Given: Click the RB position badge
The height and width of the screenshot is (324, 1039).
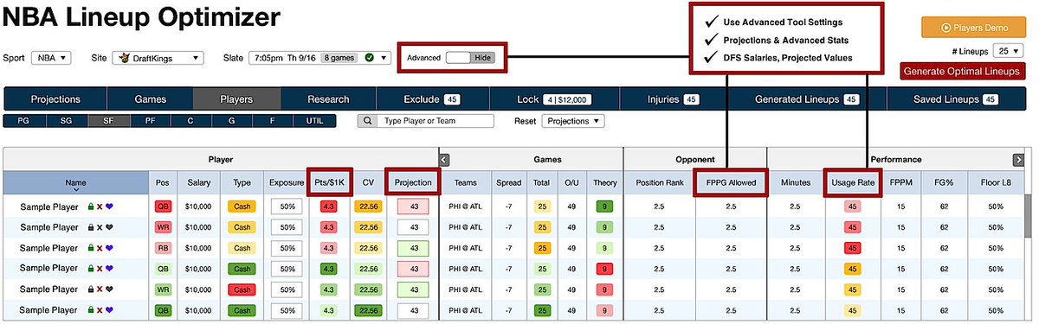Looking at the screenshot, I should coord(163,248).
